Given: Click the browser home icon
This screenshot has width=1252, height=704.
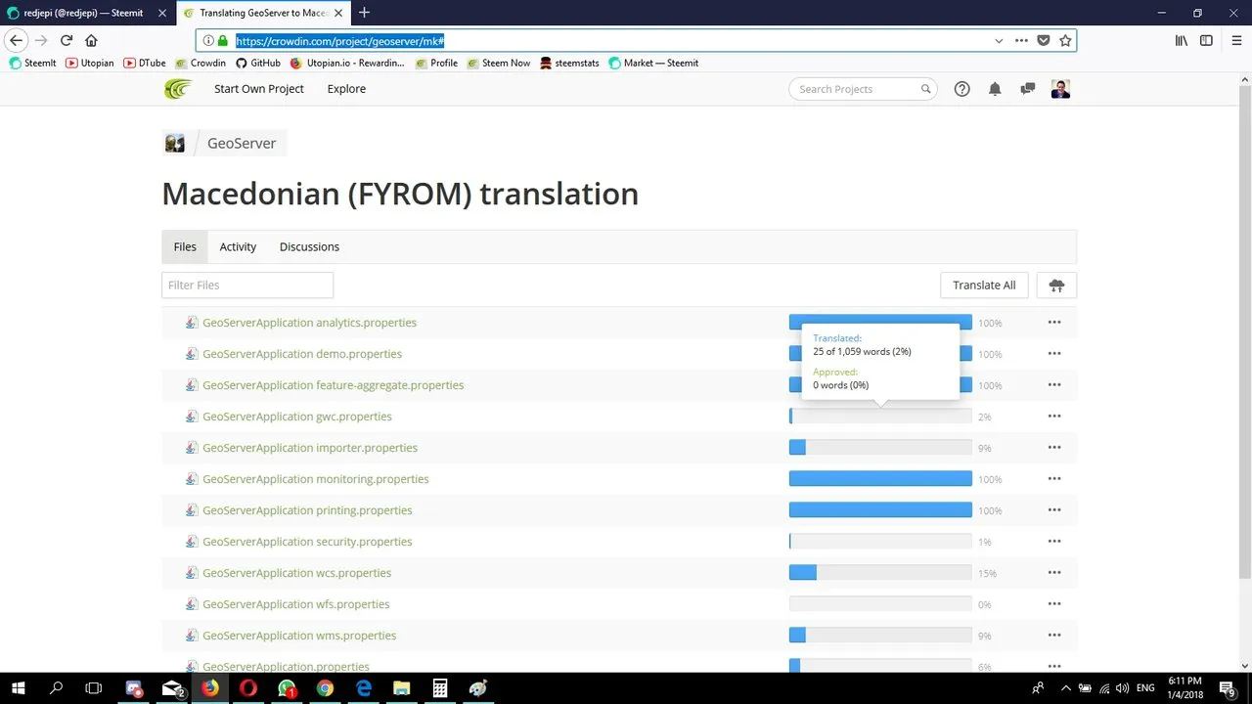Looking at the screenshot, I should (91, 40).
